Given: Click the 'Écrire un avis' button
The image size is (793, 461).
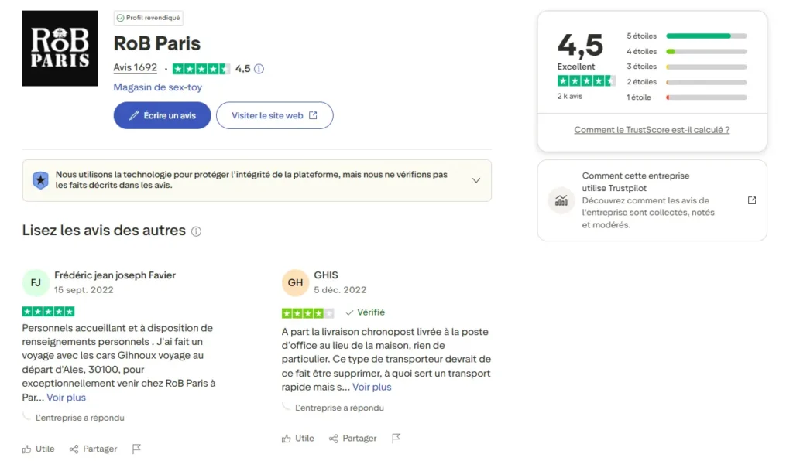Looking at the screenshot, I should click(x=161, y=114).
